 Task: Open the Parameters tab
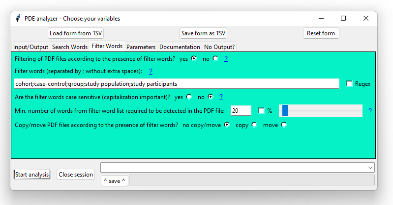click(x=141, y=47)
